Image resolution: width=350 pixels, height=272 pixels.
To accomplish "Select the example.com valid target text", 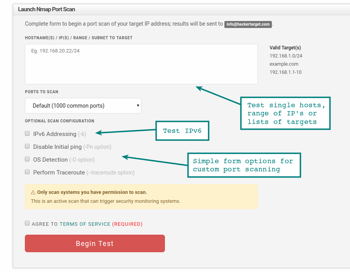I will (284, 64).
